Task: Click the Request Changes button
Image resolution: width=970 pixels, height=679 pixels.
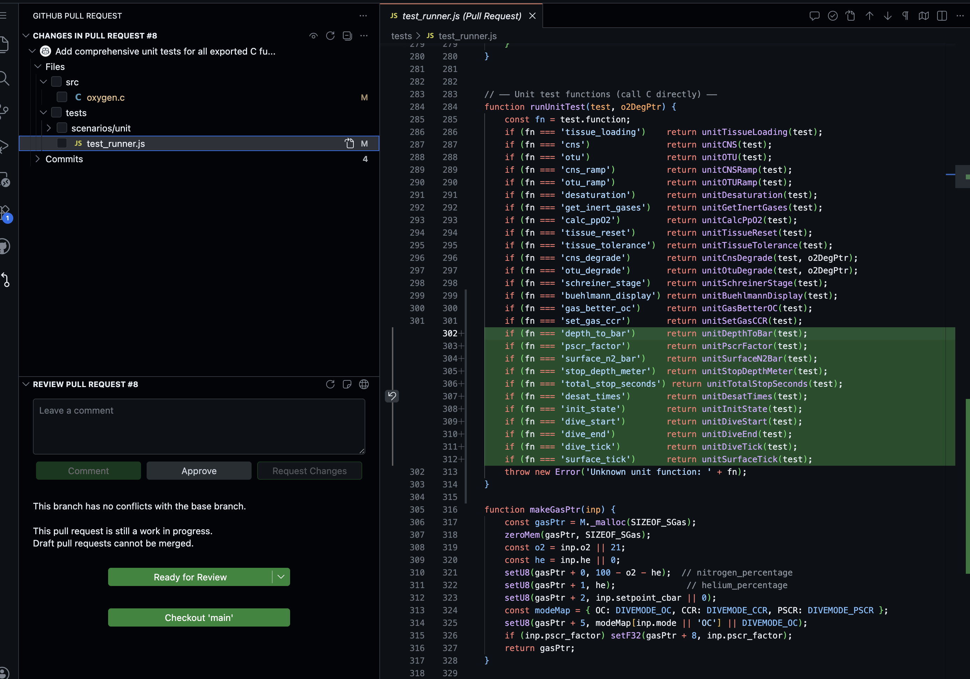Action: [309, 471]
